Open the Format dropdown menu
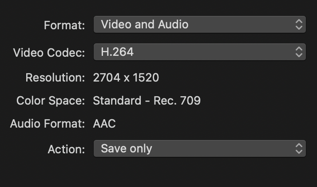The image size is (317, 187). click(x=199, y=25)
